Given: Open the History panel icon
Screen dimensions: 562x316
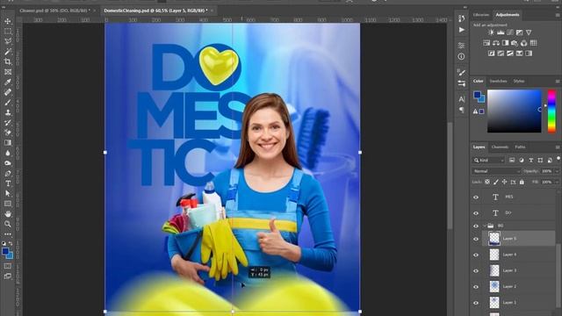Looking at the screenshot, I should 461,18.
